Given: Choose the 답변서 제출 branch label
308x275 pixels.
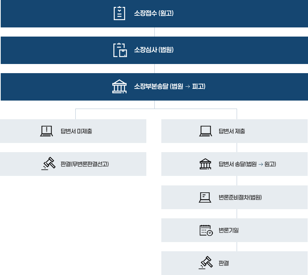Looking at the screenshot, I should [x=232, y=131].
